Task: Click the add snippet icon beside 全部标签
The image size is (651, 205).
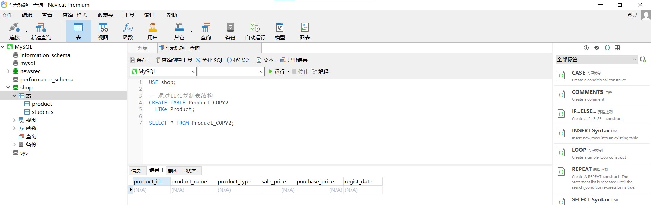Action: (x=643, y=59)
